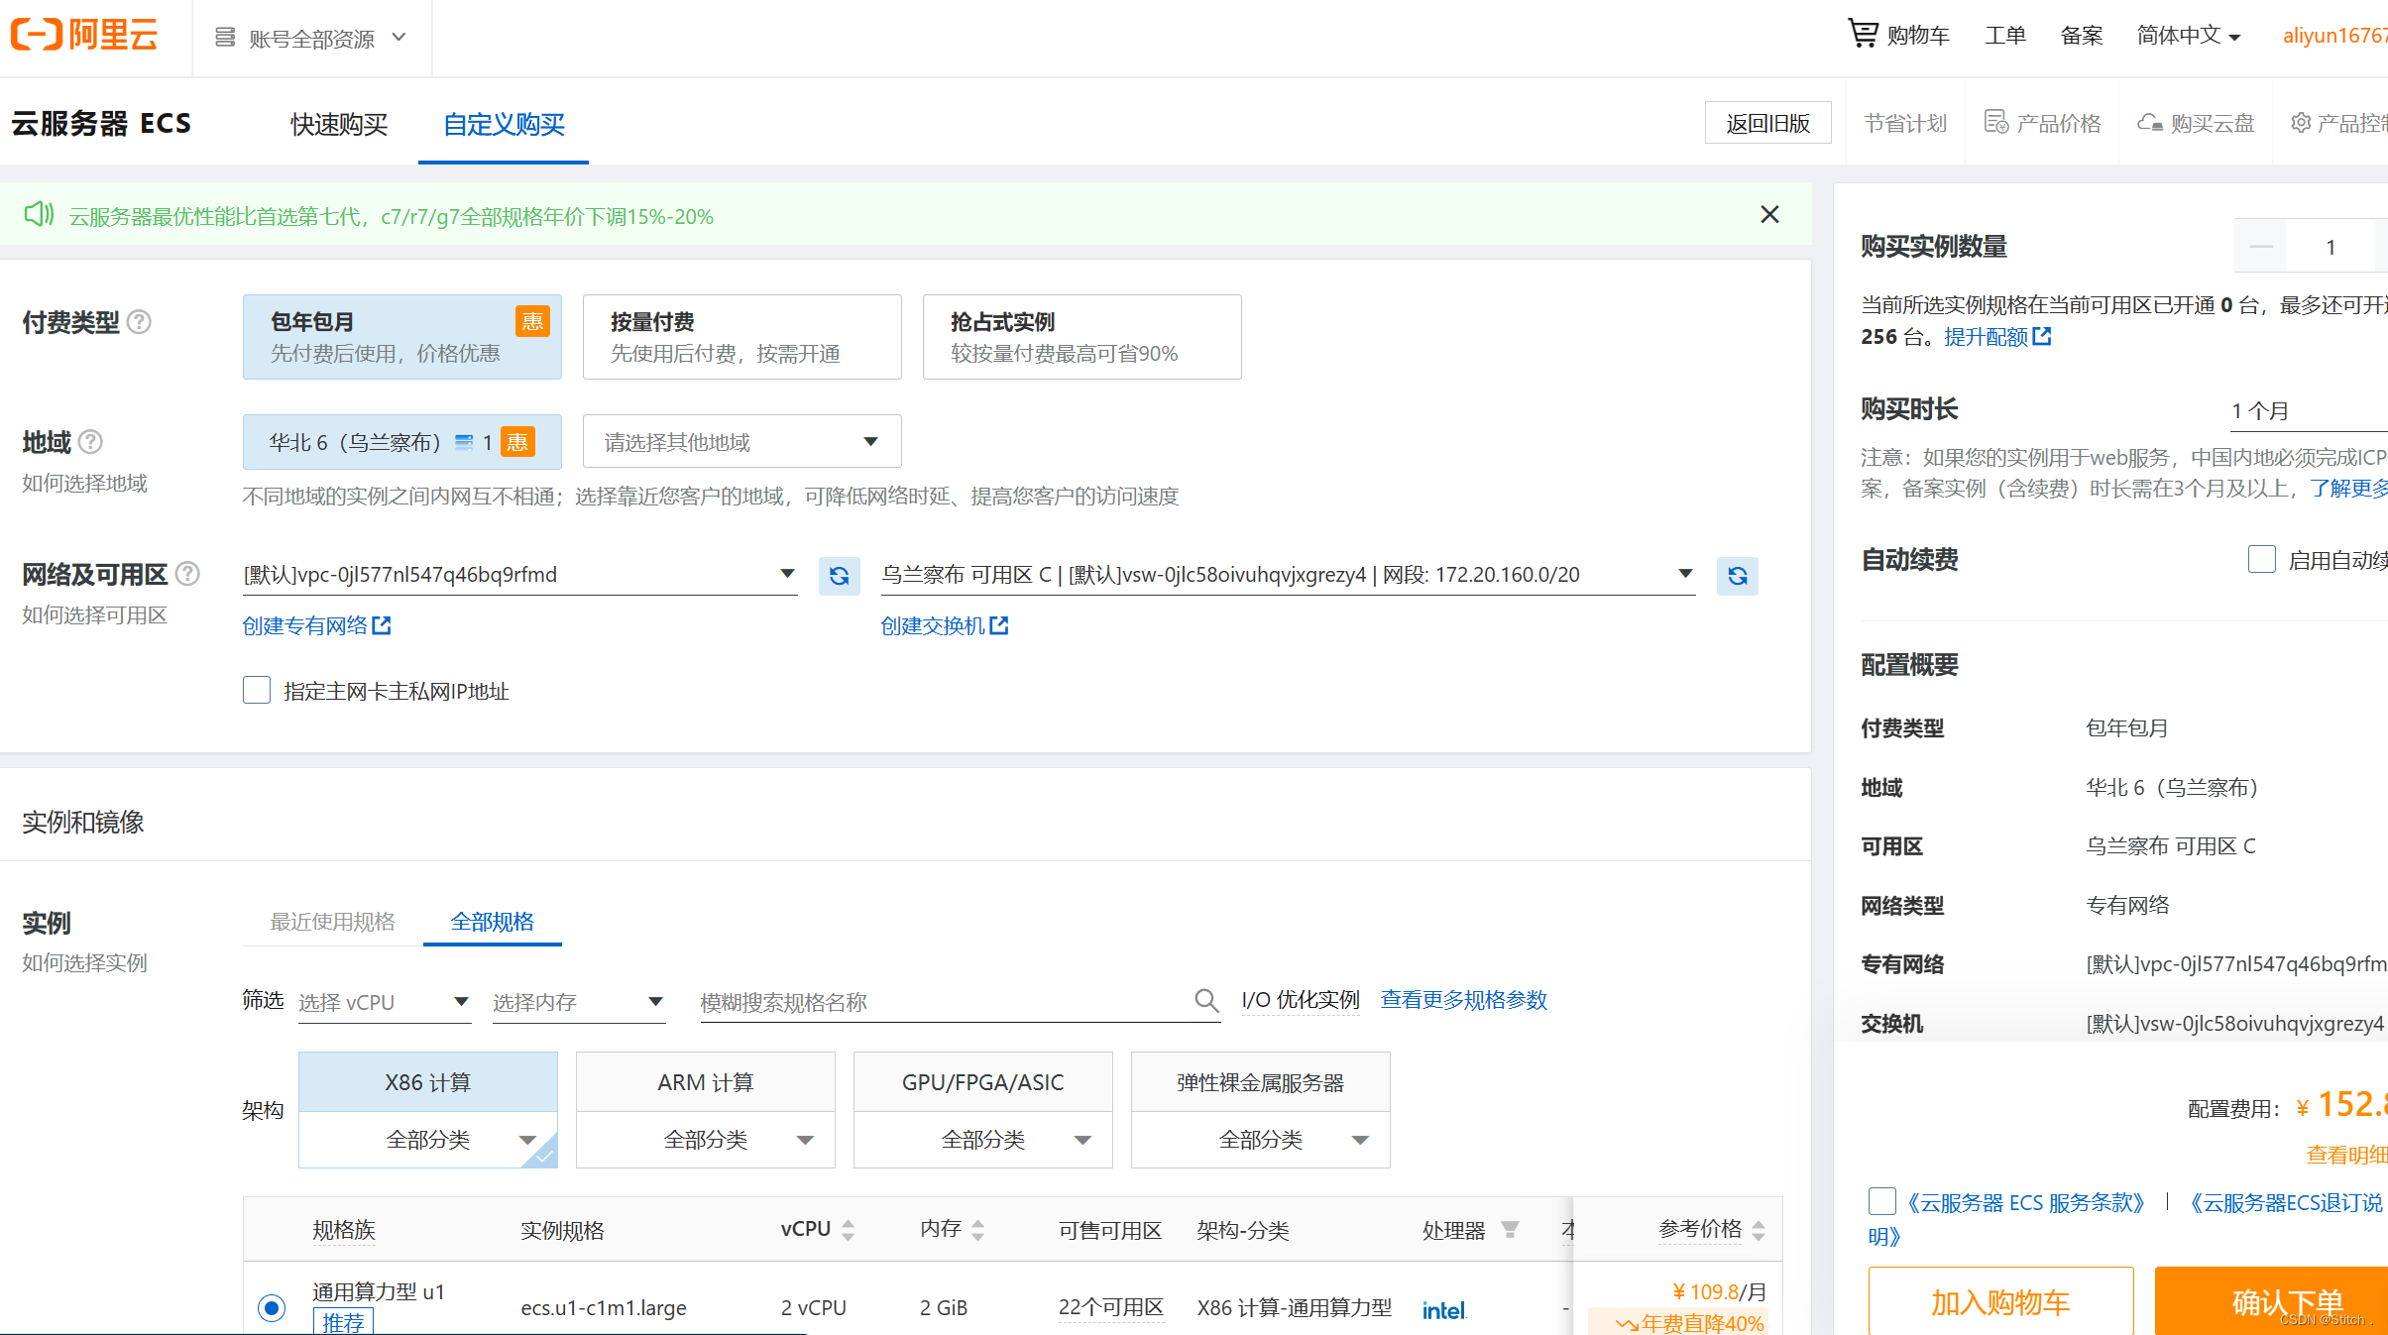Viewport: 2388px width, 1335px height.
Task: Click help icon beside 网络及可用区
Action: click(x=187, y=574)
